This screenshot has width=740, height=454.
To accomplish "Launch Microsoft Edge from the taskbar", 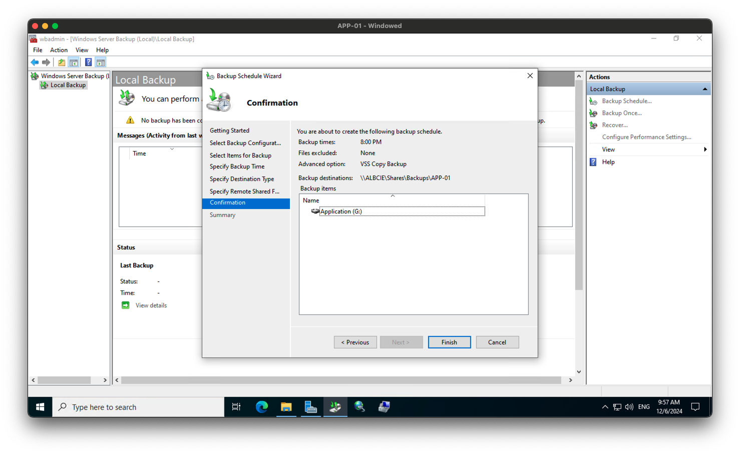I will point(262,406).
